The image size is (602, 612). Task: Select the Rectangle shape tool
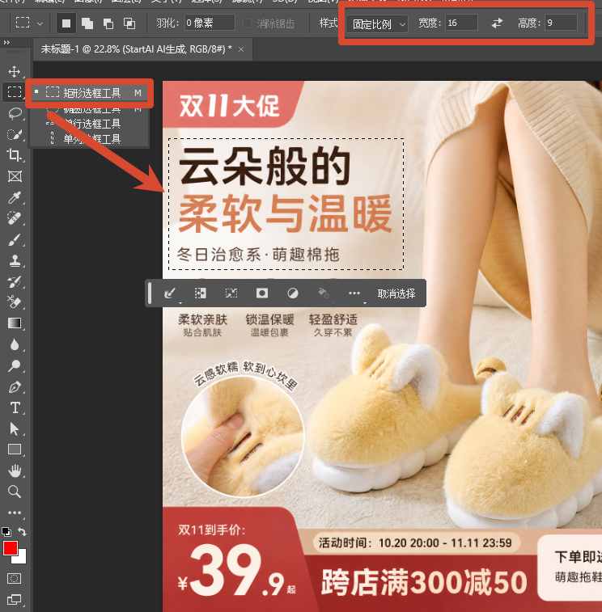click(15, 450)
